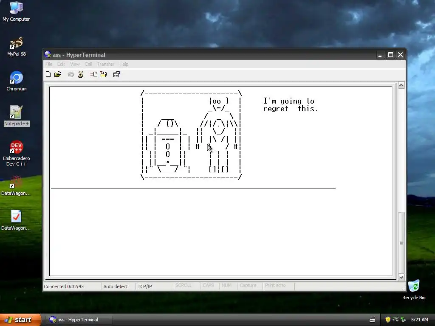Click the New connection toolbar icon
The image size is (435, 326).
pos(48,74)
